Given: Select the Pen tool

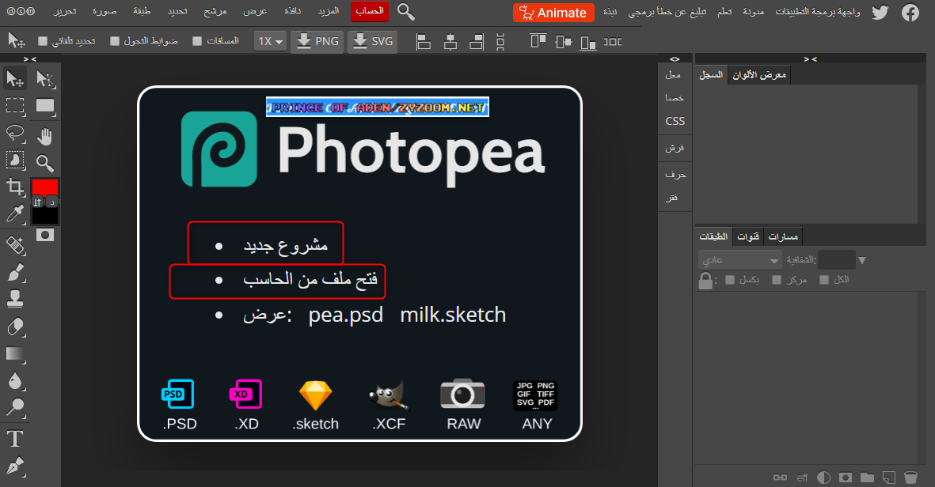Looking at the screenshot, I should [x=15, y=466].
